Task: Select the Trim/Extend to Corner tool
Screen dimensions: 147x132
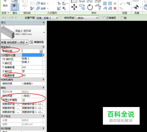Action: [x=98, y=7]
